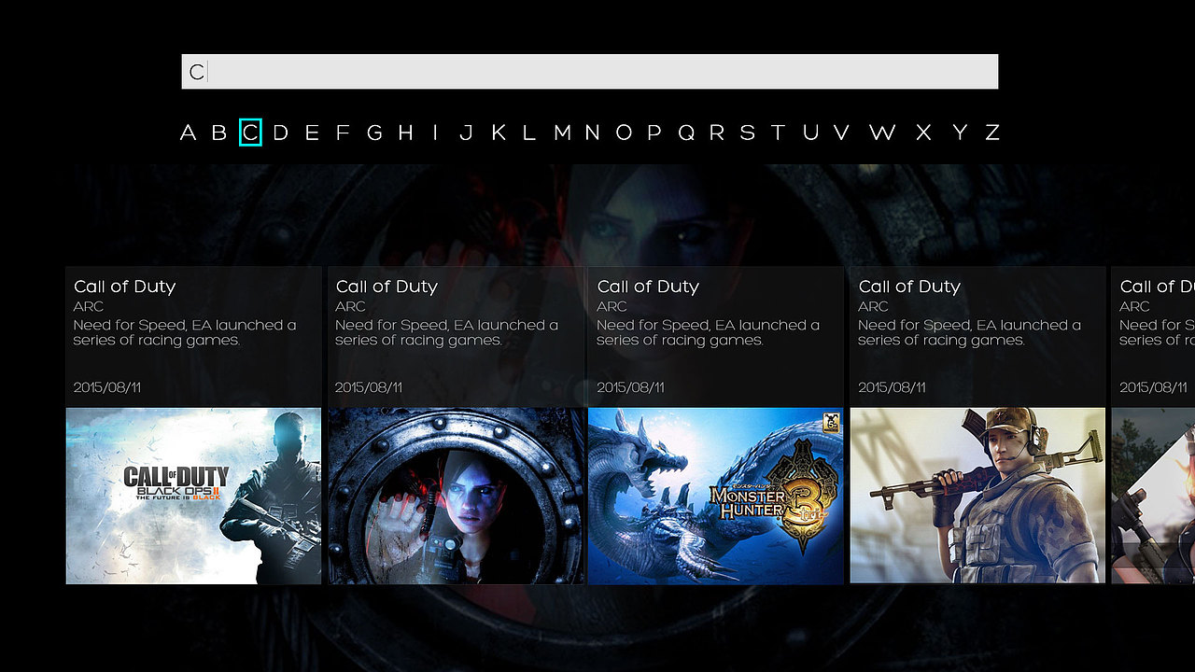This screenshot has height=672, width=1195.
Task: Select letter B in alphabet filter
Action: [x=219, y=133]
